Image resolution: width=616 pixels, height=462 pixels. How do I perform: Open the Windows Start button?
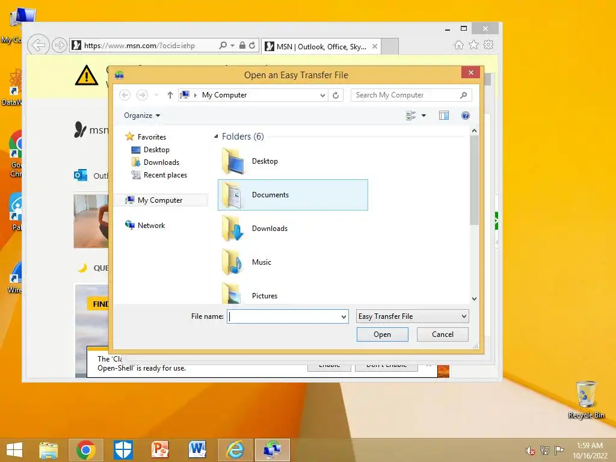point(14,450)
